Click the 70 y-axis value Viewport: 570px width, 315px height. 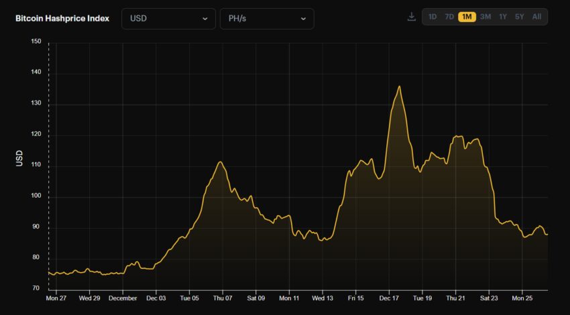tap(37, 288)
